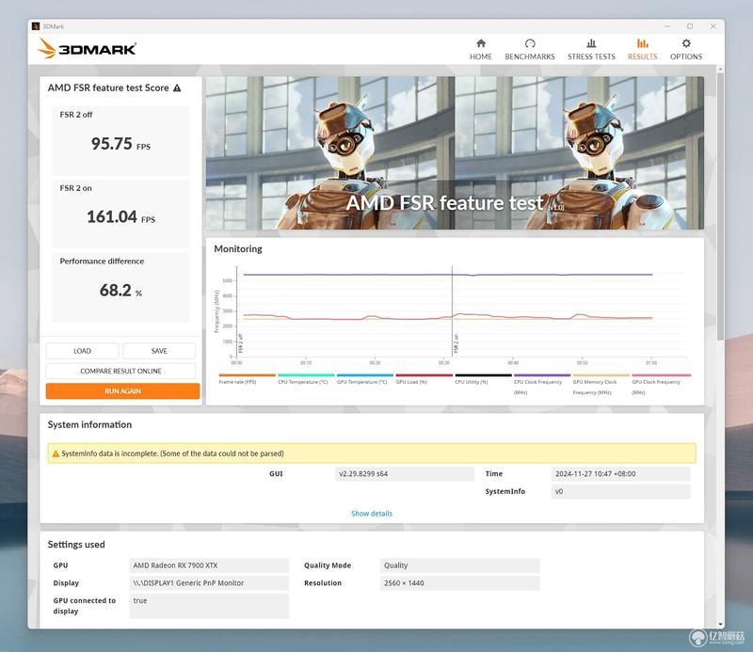753x652 pixels.
Task: Click the Resolution value 2560 × 1440
Action: coord(459,583)
